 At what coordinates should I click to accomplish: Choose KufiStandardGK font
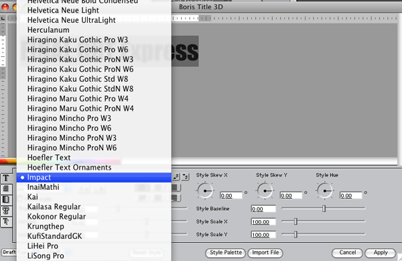tap(94, 236)
